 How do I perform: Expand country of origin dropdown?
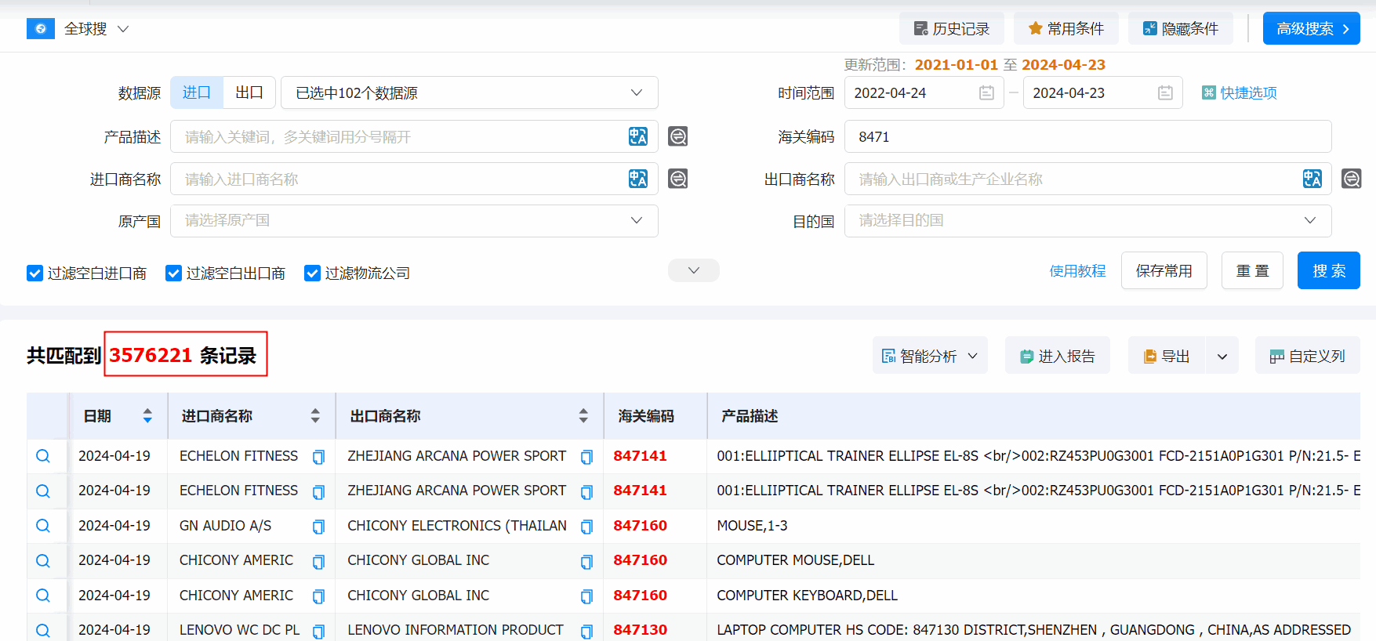pyautogui.click(x=414, y=221)
